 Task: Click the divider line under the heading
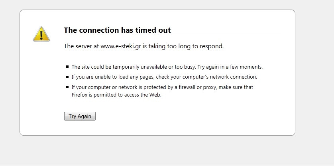click(172, 35)
